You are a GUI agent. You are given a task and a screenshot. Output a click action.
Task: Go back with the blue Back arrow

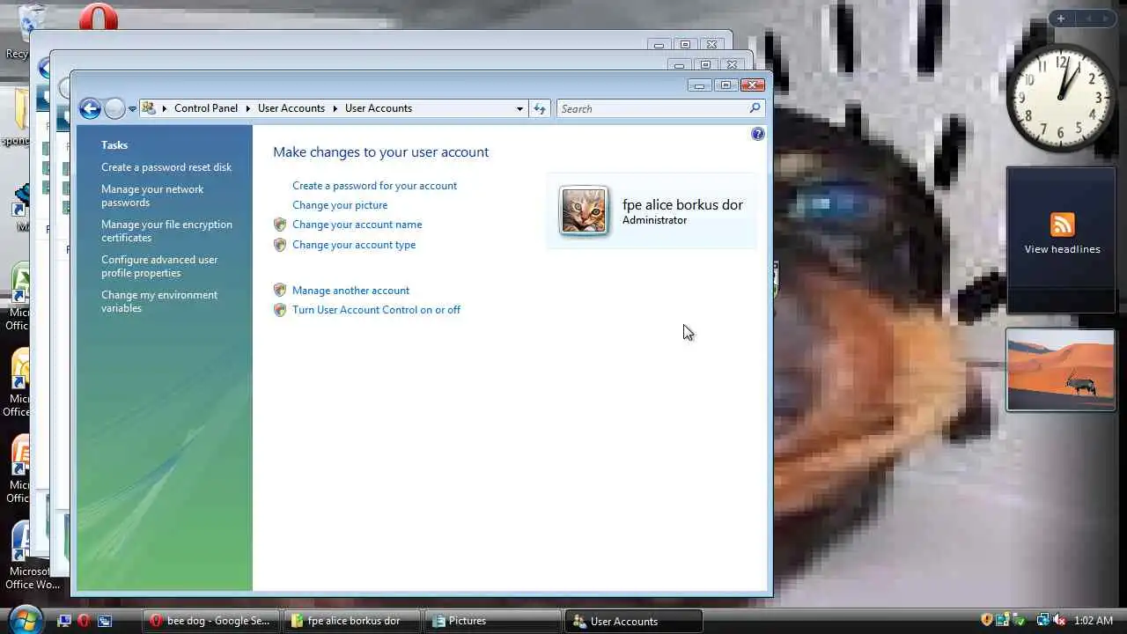[90, 108]
